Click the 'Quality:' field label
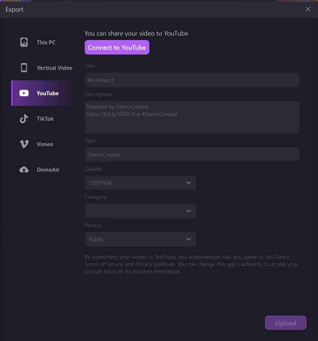 (93, 169)
